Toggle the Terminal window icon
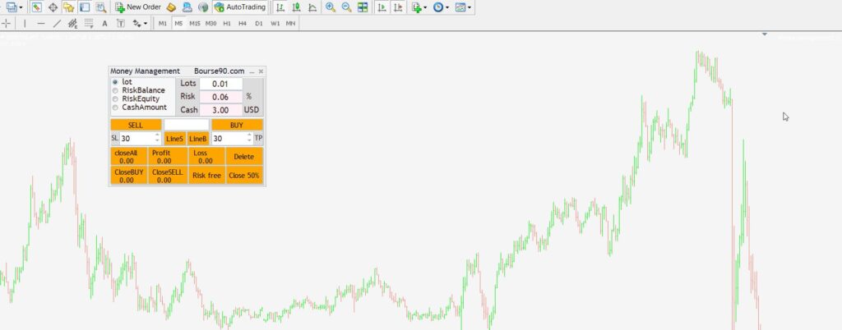This screenshot has height=330, width=842. point(85,7)
